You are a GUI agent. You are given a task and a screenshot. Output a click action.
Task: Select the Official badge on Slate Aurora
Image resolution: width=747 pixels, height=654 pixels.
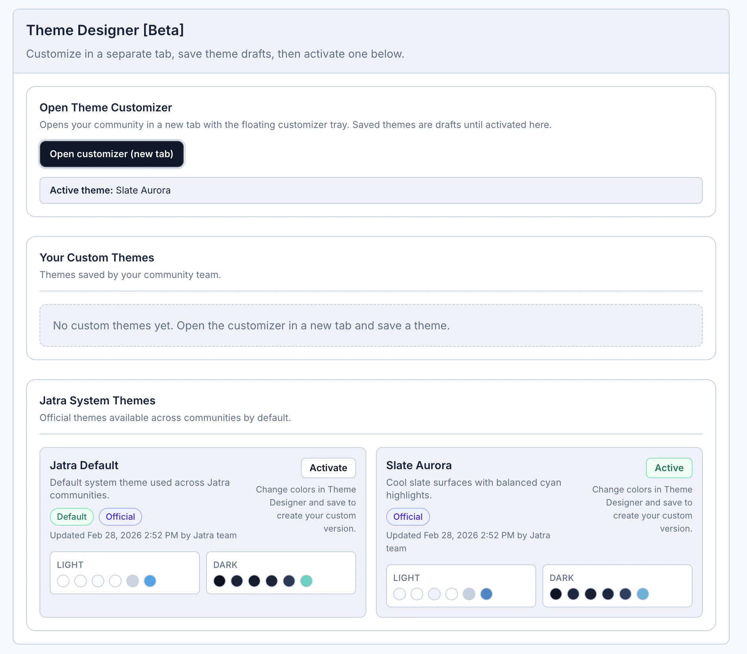pyautogui.click(x=408, y=517)
